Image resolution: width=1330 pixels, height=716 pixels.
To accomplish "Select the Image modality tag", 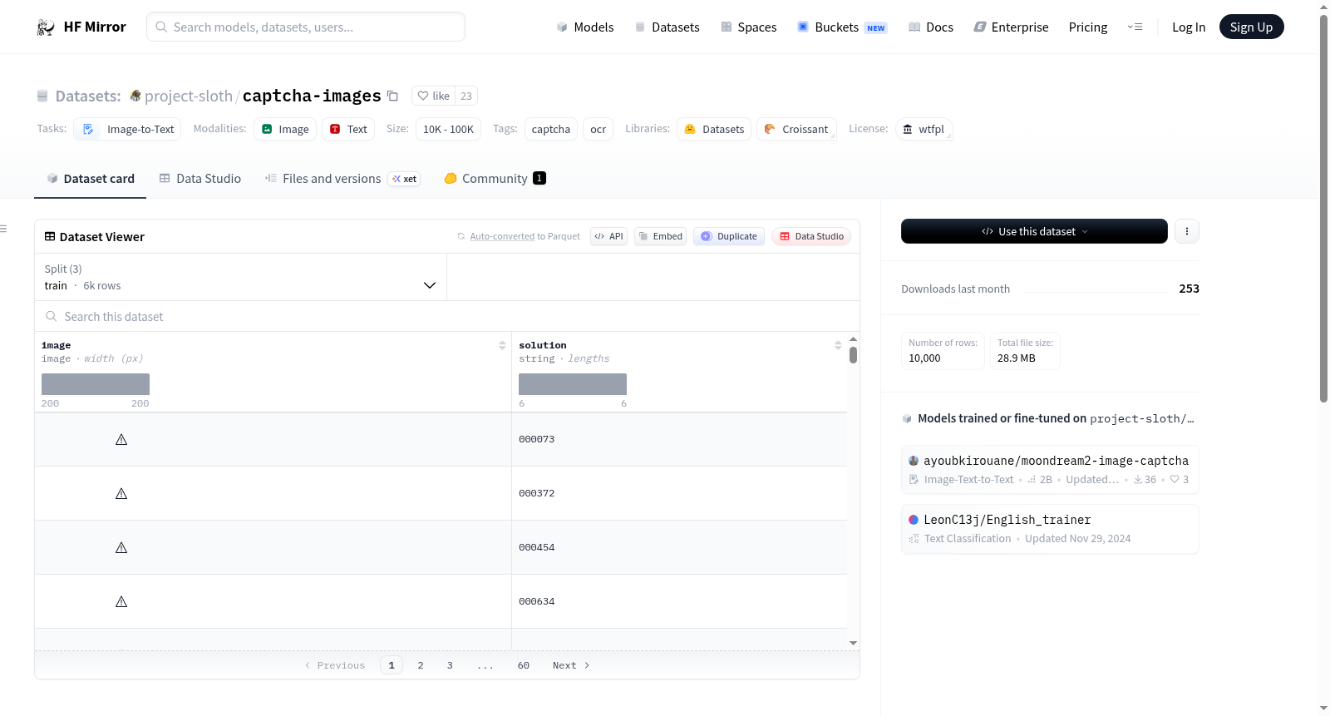I will pos(285,129).
